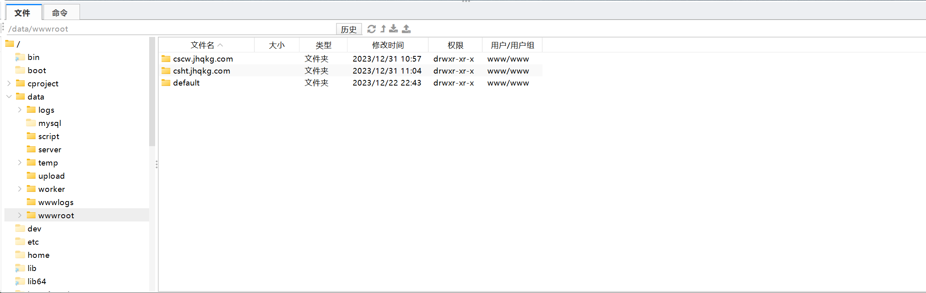Click the folder icon of cscw.jhqkg.com
Image resolution: width=926 pixels, height=293 pixels.
(x=166, y=59)
